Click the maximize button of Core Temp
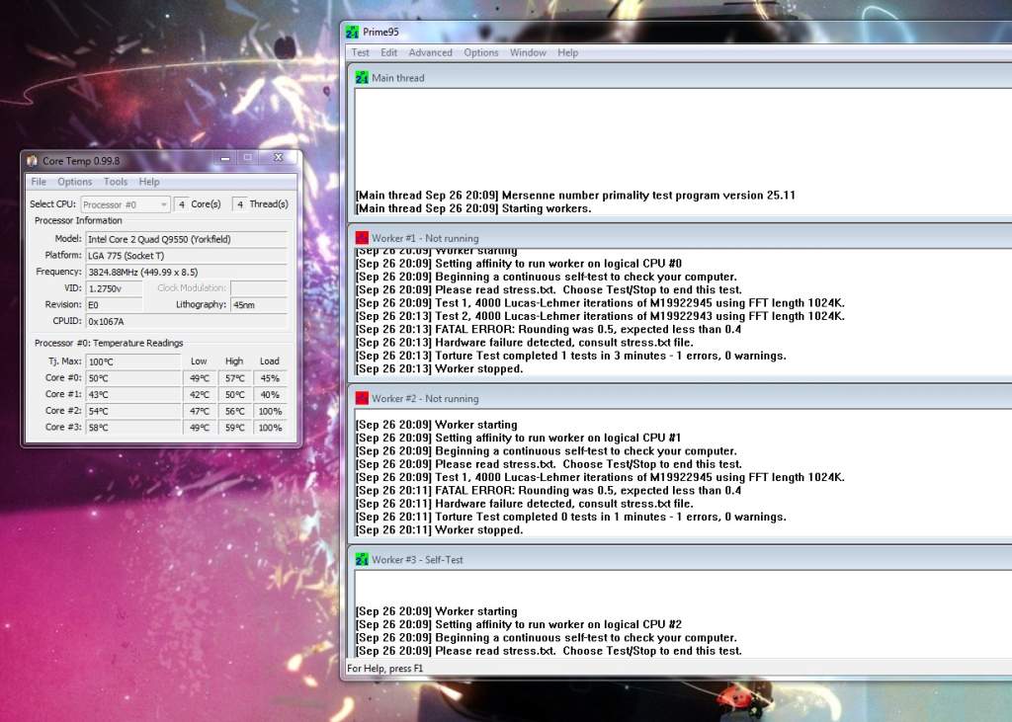 (248, 158)
